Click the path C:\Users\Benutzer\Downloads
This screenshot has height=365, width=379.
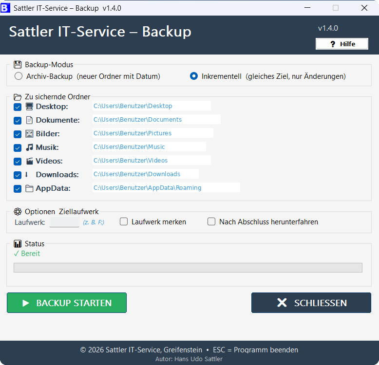coord(137,174)
